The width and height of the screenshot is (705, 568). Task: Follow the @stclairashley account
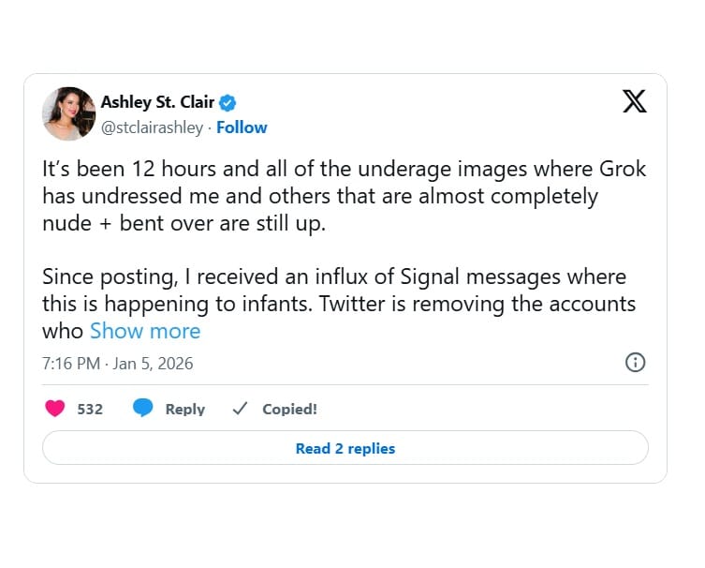pos(242,127)
